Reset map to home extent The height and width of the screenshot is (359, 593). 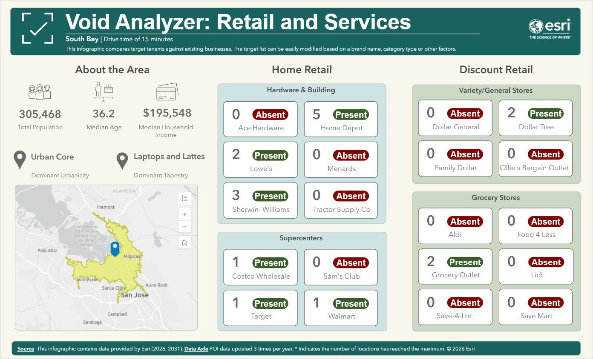click(184, 243)
